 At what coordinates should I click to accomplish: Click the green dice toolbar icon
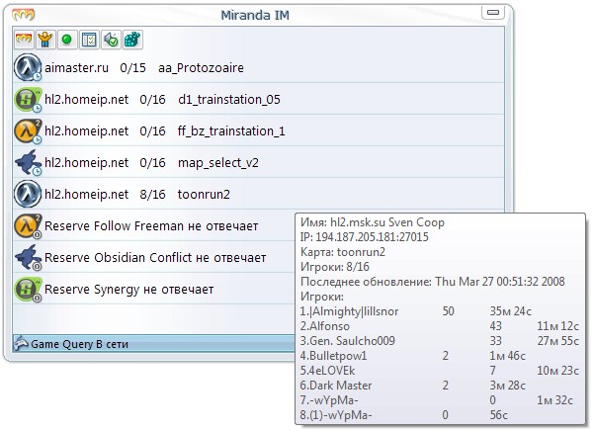[132, 40]
